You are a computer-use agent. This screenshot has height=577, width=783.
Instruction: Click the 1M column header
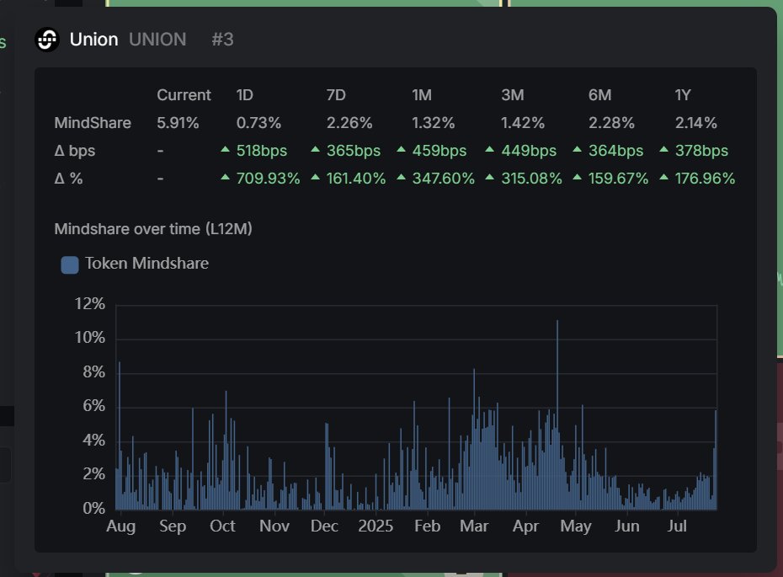422,95
